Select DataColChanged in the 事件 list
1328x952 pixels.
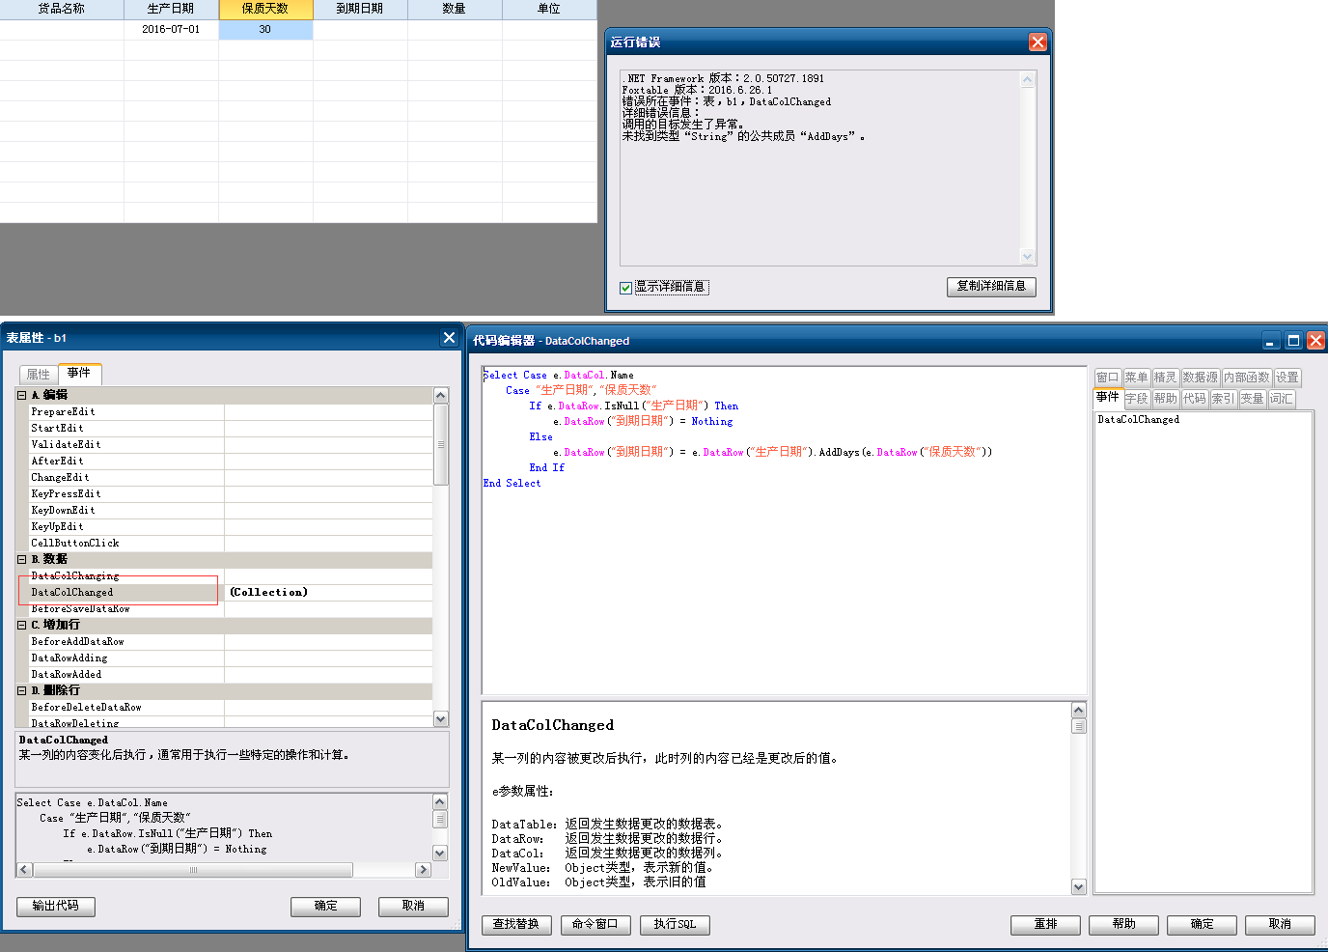(1138, 420)
